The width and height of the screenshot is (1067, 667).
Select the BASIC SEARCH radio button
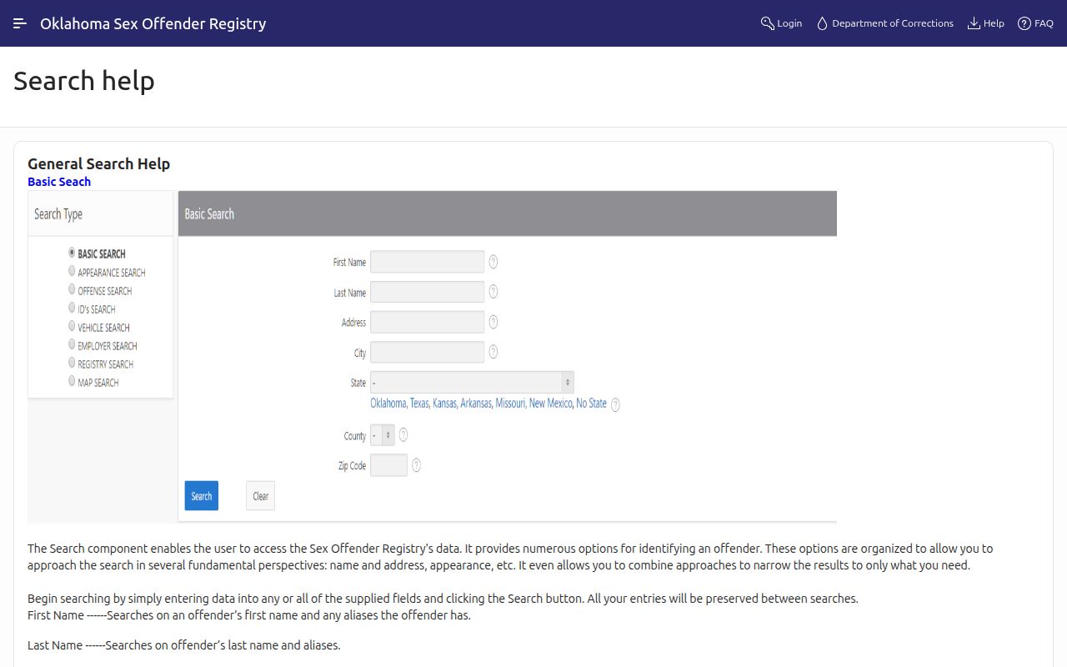72,253
